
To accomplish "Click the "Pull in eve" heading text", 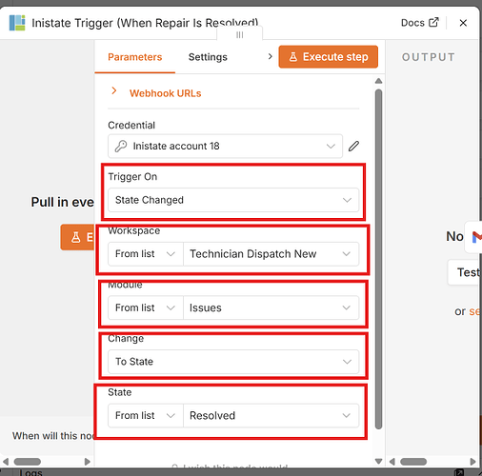I will pos(62,202).
